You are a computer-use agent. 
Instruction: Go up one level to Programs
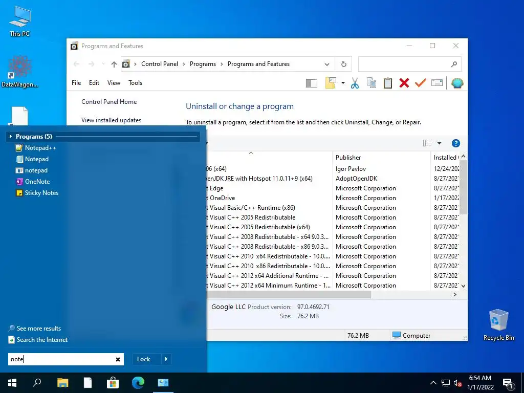(114, 64)
